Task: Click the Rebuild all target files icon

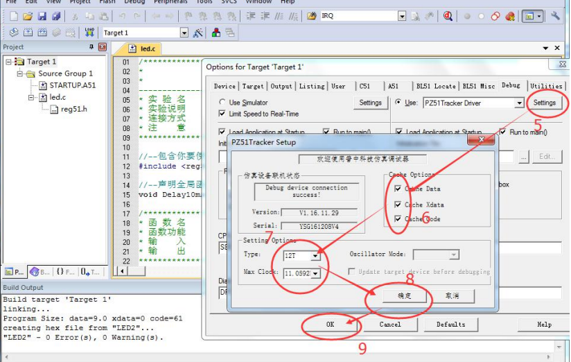Action: [42, 33]
